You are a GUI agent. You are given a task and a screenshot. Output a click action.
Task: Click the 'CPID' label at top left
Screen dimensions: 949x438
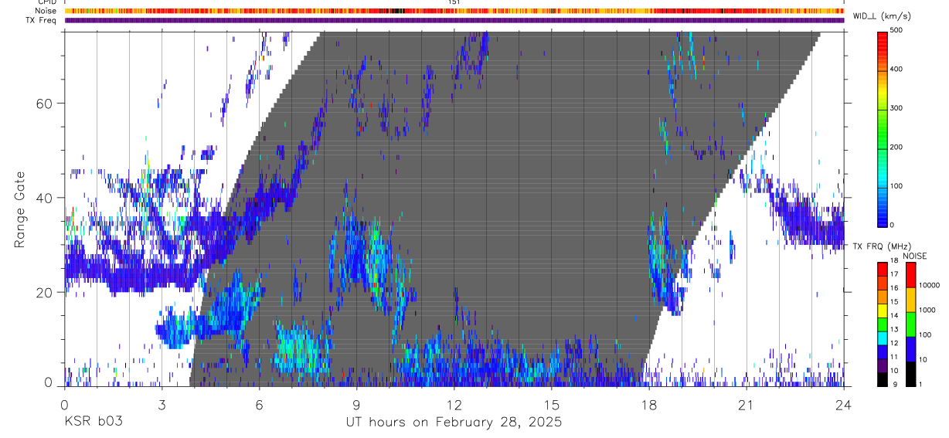46,2
